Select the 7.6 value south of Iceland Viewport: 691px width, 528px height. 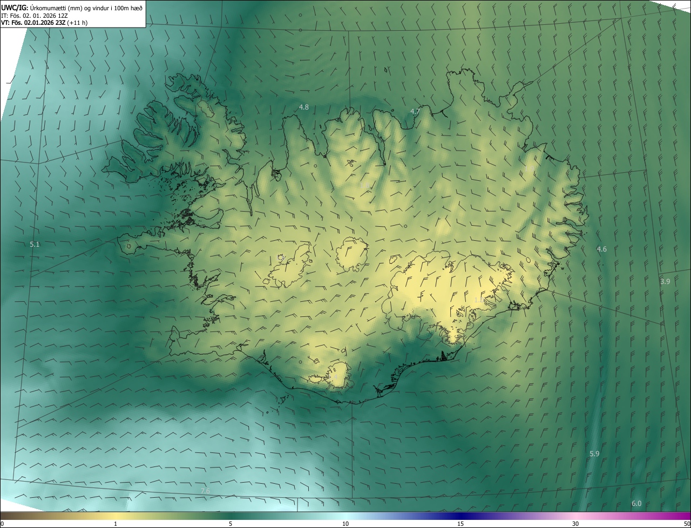(x=205, y=491)
